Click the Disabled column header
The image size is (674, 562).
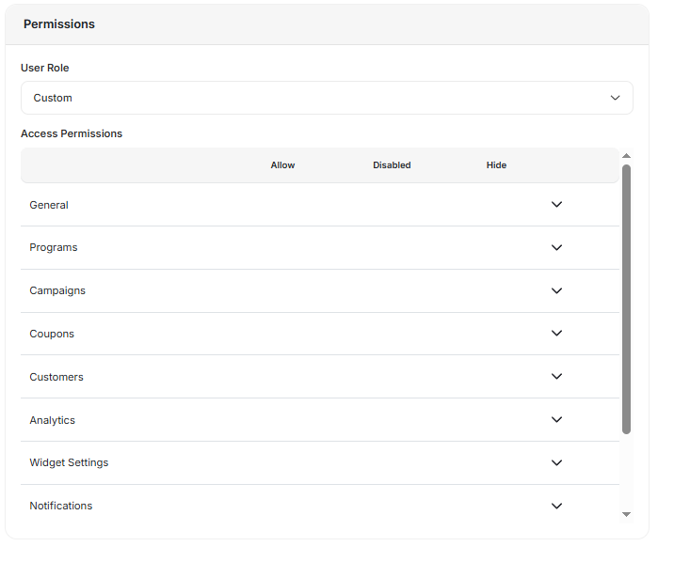392,165
